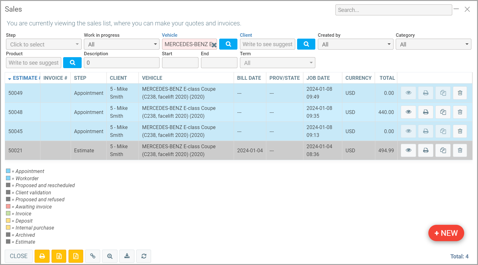Refresh the sales list
The image size is (478, 265).
144,256
